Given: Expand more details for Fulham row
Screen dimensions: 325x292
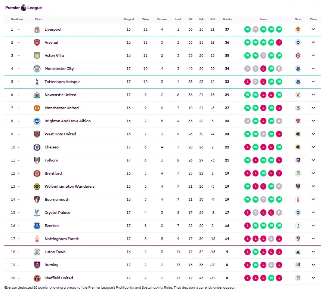Looking at the screenshot, I should (313, 160).
